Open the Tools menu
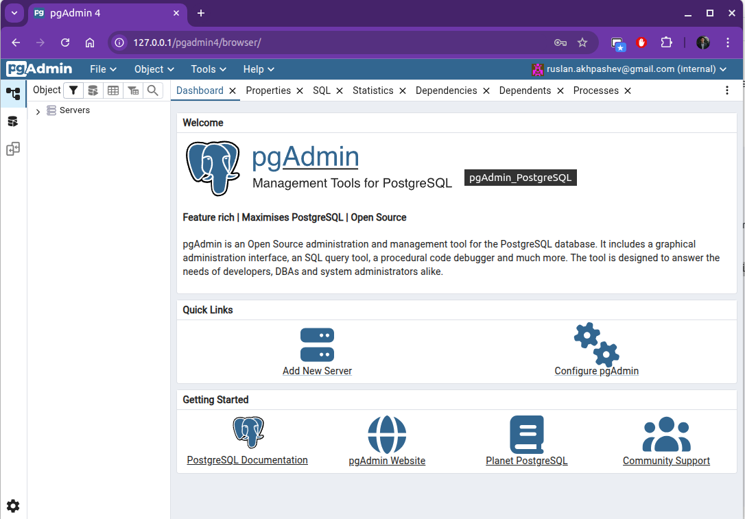745x519 pixels. click(209, 69)
